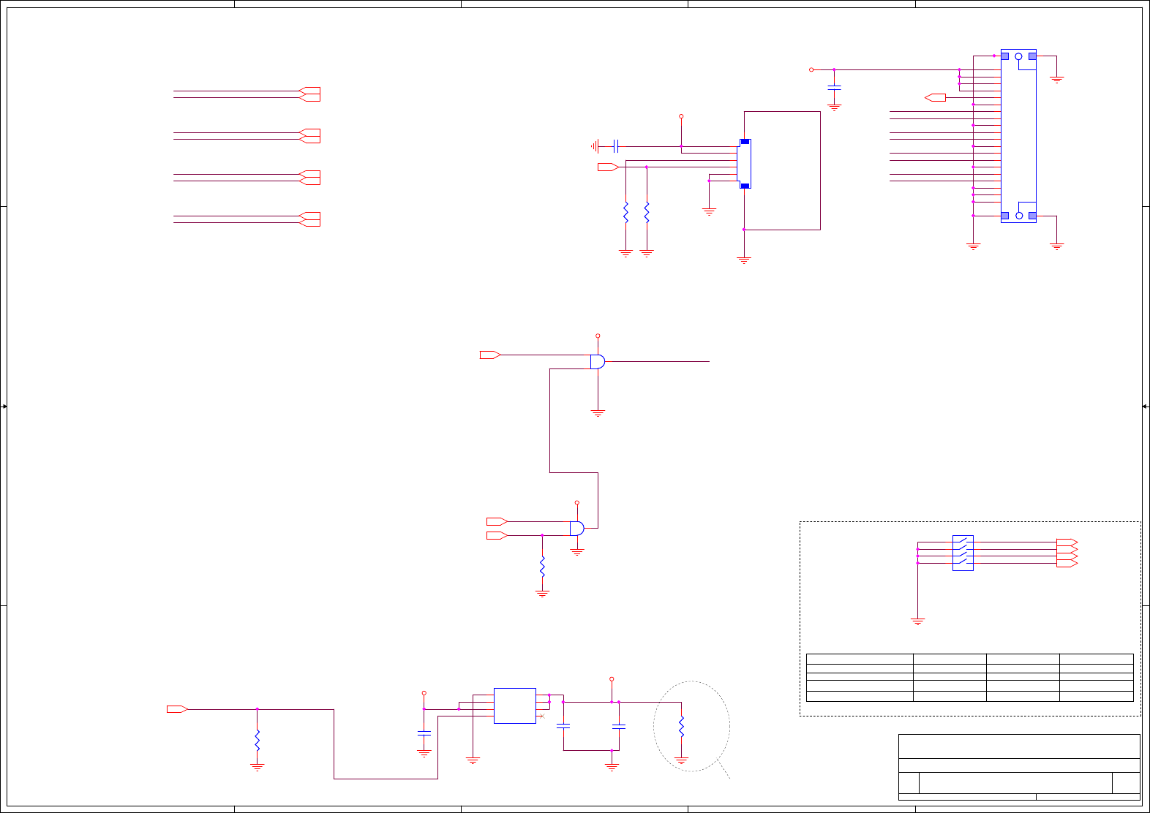The image size is (1150, 813).
Task: Select the port left of the small blue connector
Action: click(609, 167)
